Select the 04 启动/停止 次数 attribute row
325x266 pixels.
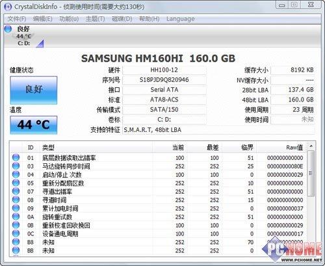coord(159,174)
